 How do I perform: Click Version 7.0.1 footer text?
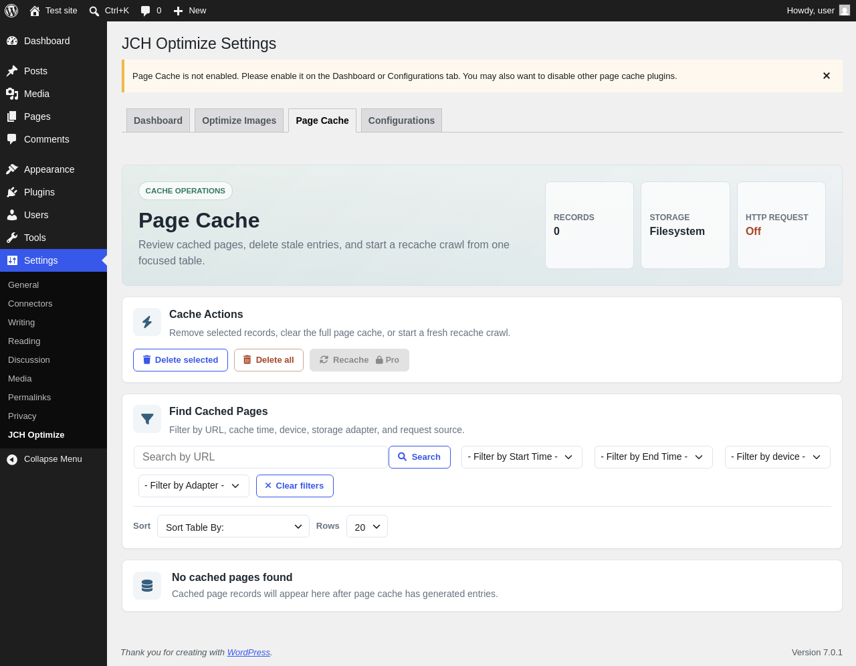coord(817,653)
